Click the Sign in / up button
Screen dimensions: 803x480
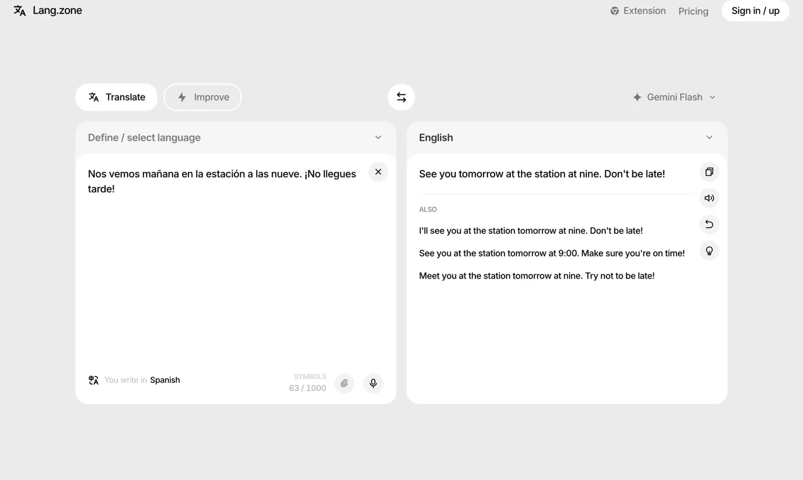pyautogui.click(x=756, y=11)
